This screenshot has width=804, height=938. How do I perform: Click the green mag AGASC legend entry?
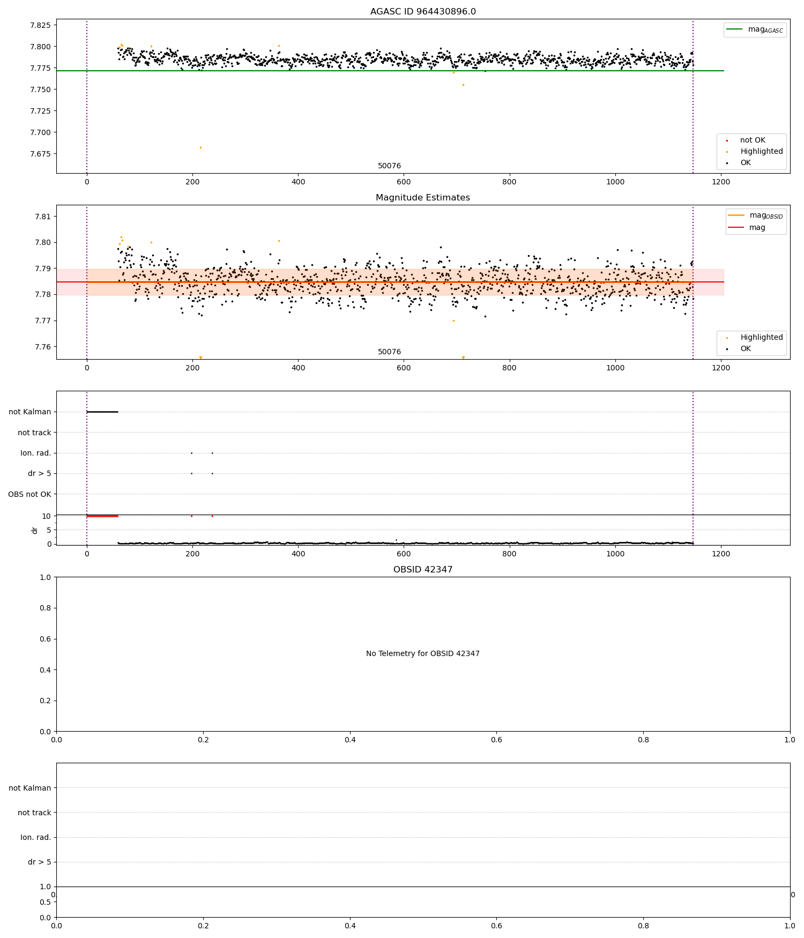(x=755, y=29)
